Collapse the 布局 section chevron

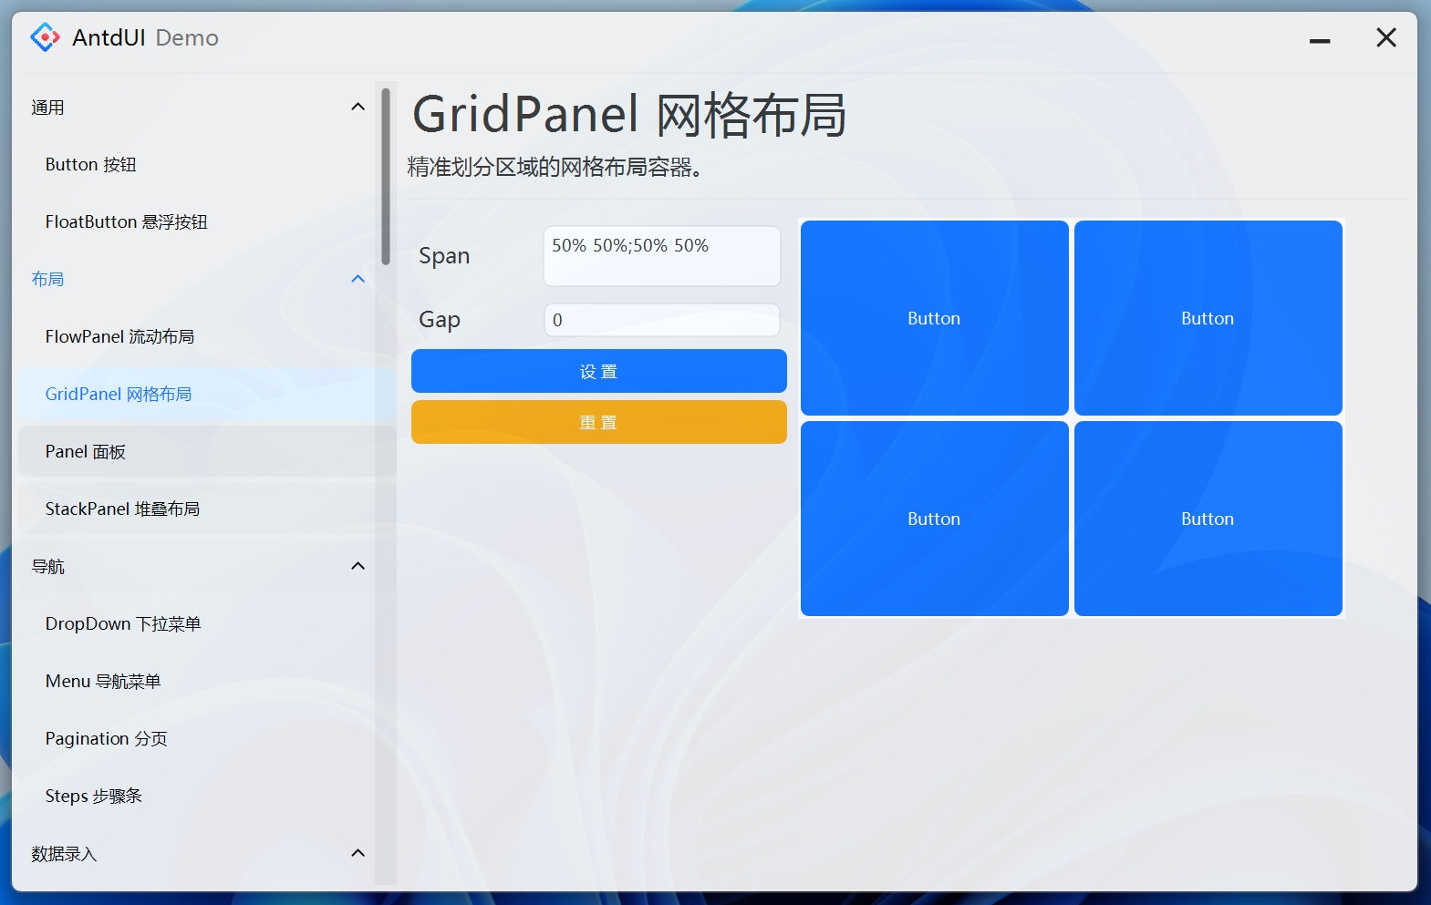[358, 279]
